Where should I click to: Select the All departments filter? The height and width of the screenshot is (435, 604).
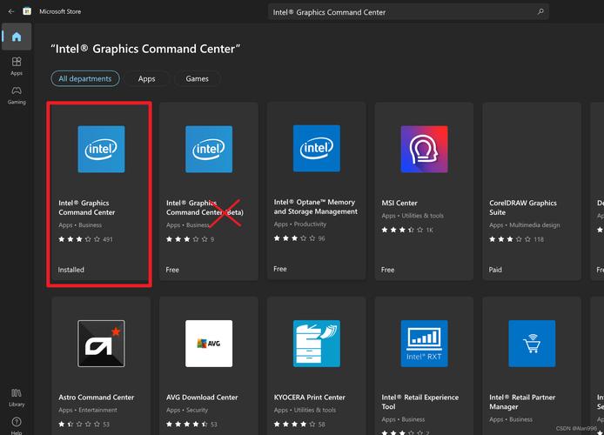tap(85, 78)
